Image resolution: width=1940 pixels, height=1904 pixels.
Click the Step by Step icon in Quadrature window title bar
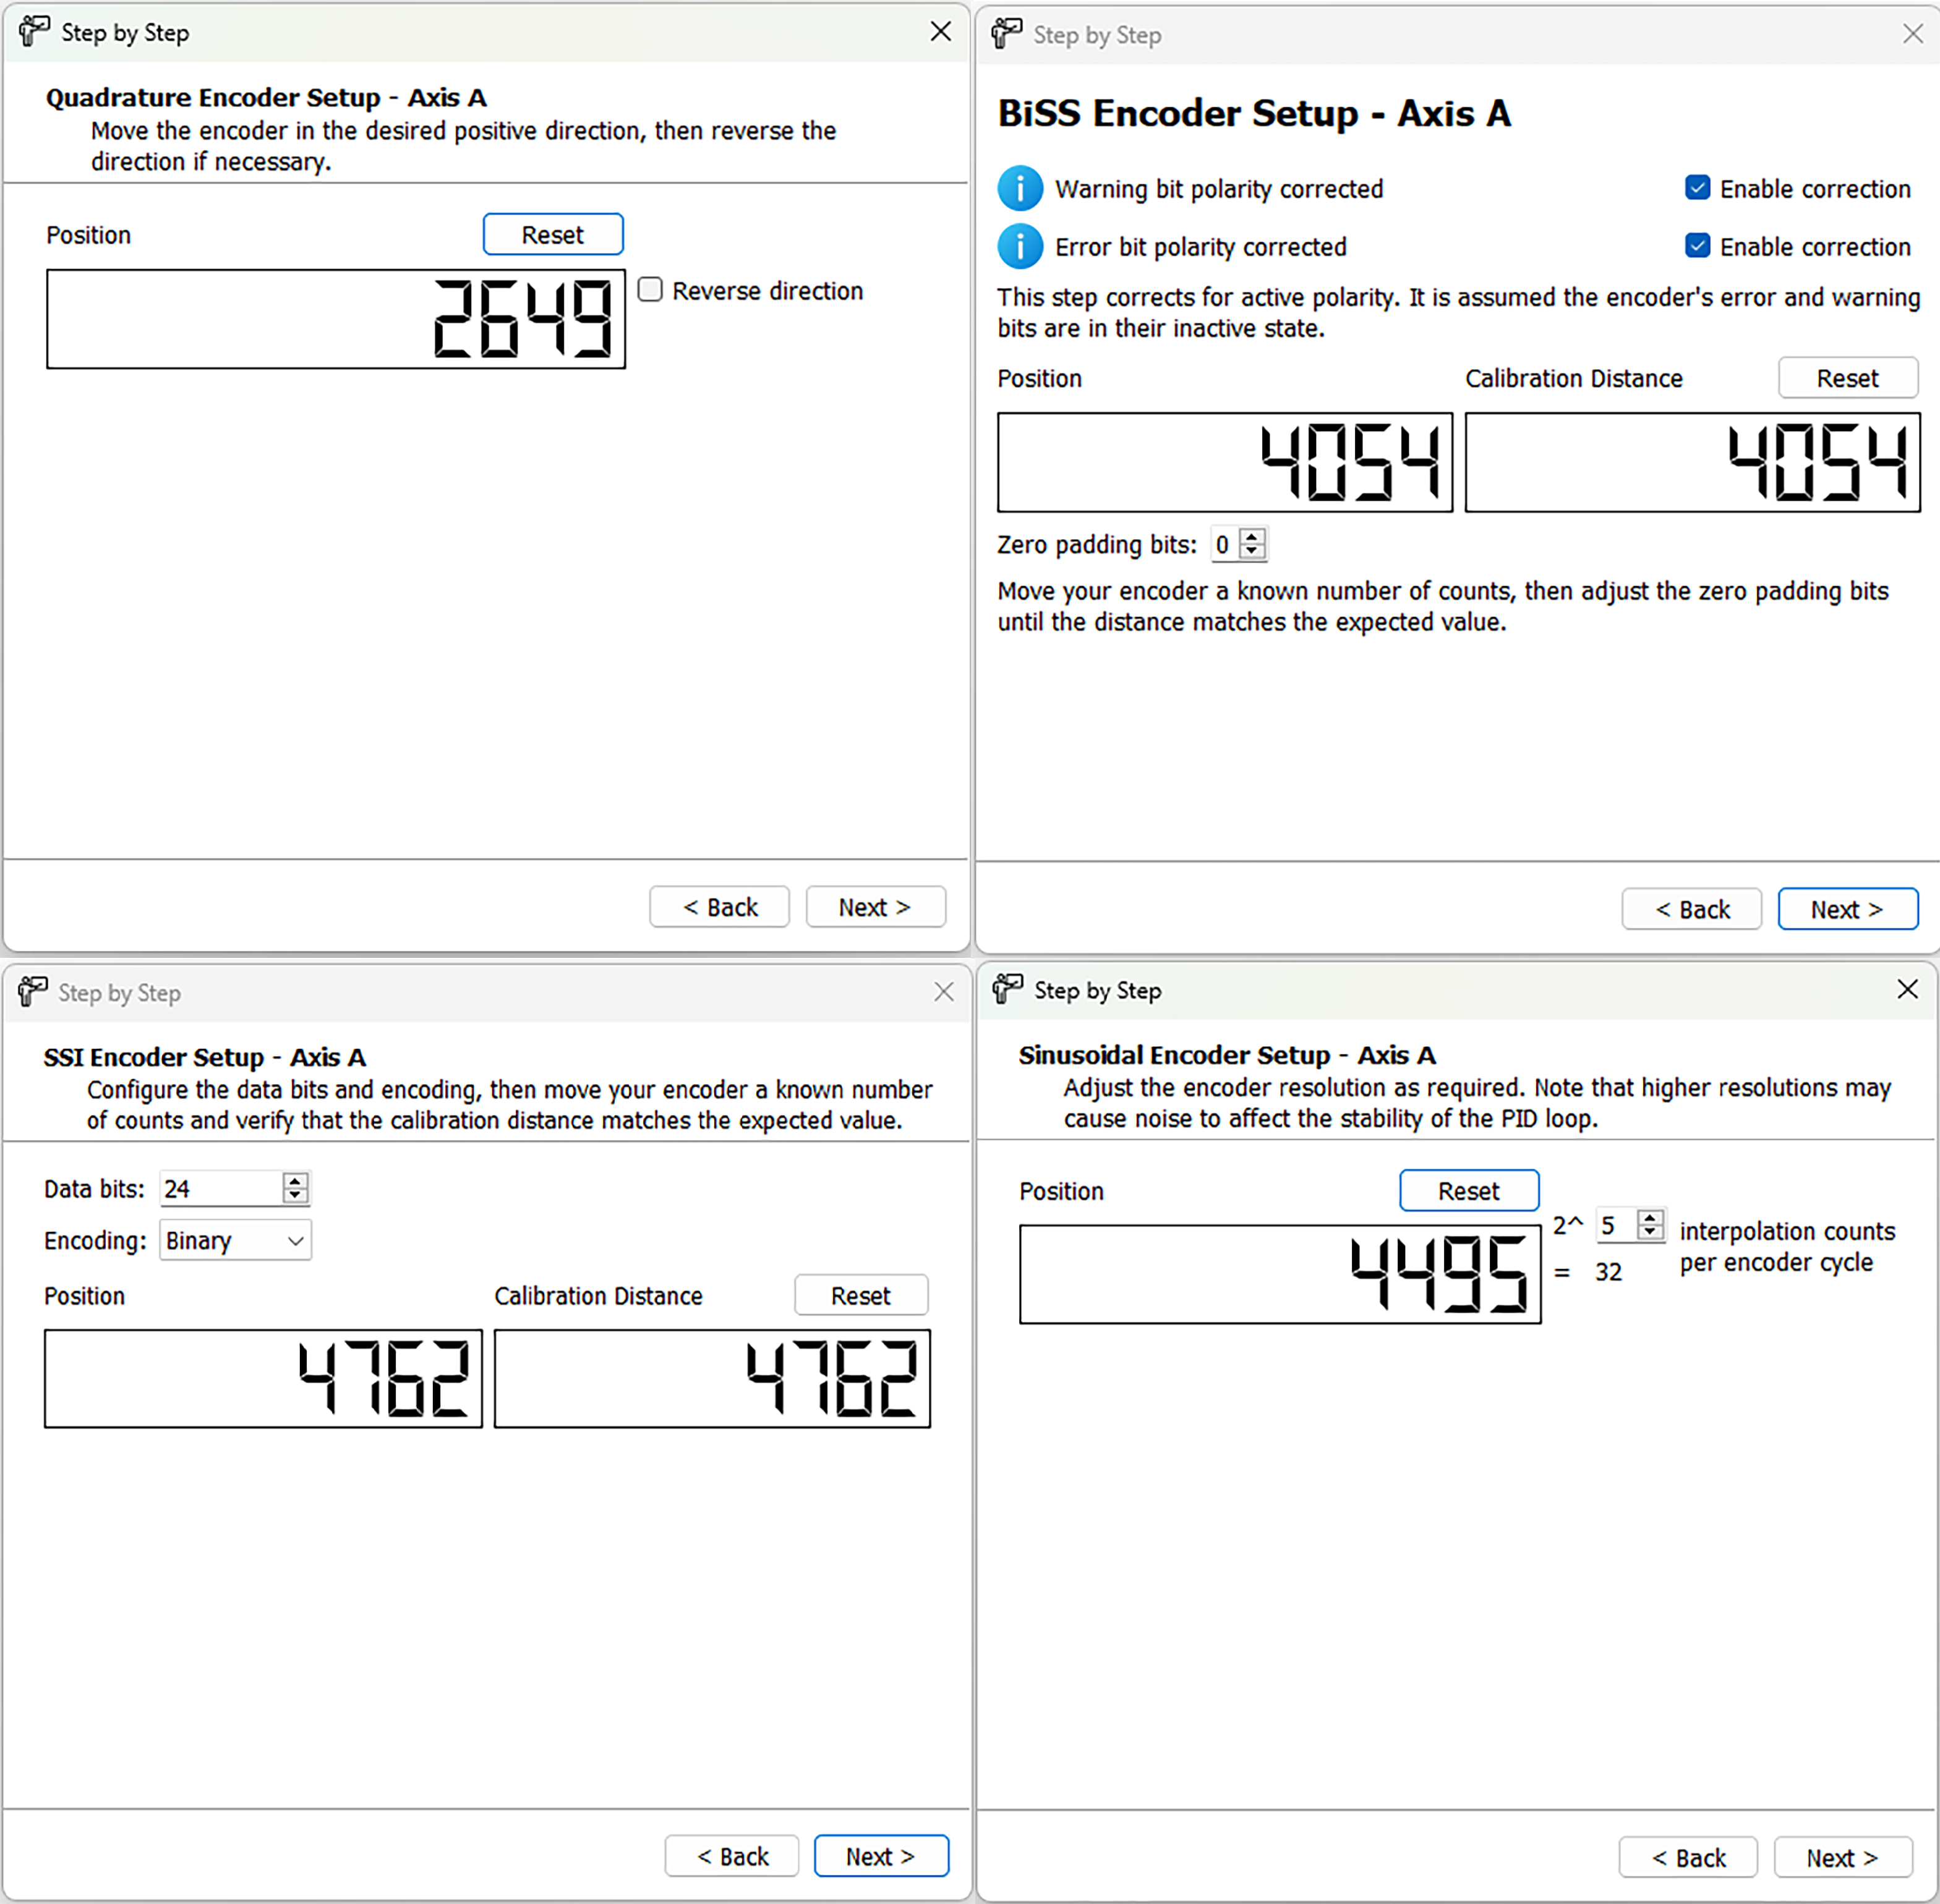33,31
